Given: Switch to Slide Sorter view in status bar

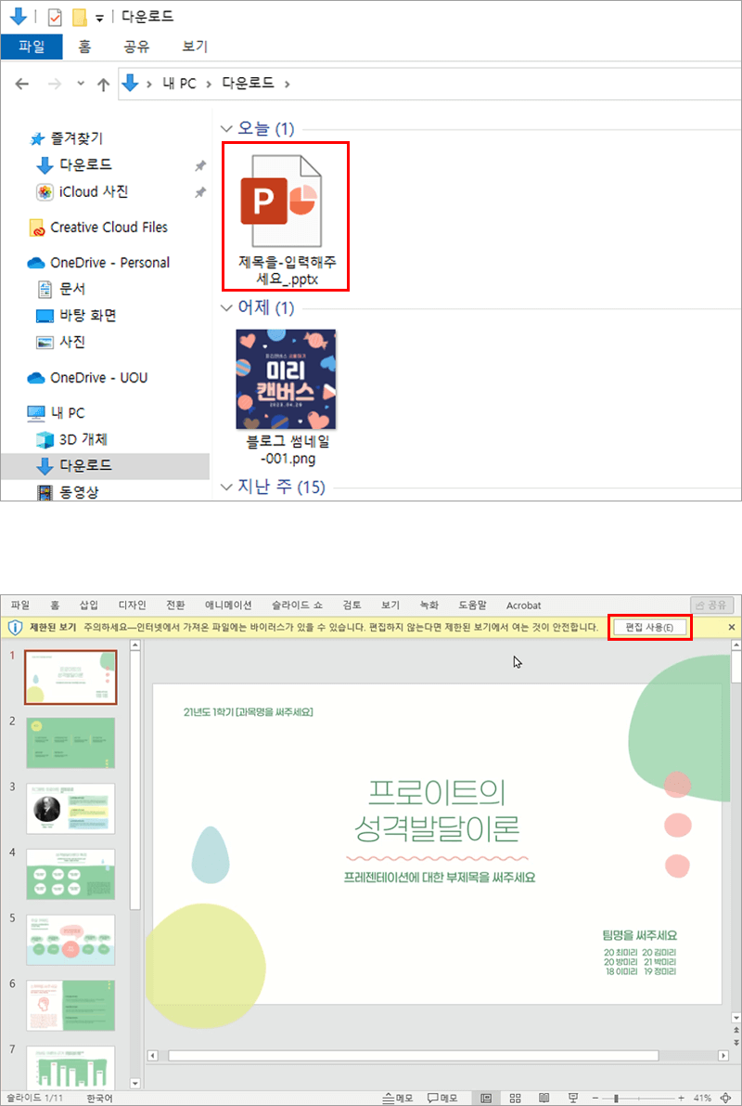Looking at the screenshot, I should point(515,1097).
